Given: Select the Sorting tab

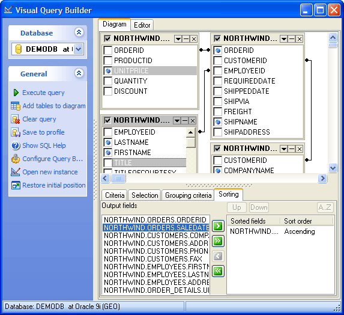Looking at the screenshot, I should tap(228, 194).
